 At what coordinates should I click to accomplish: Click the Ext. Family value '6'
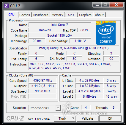tap(36, 59)
